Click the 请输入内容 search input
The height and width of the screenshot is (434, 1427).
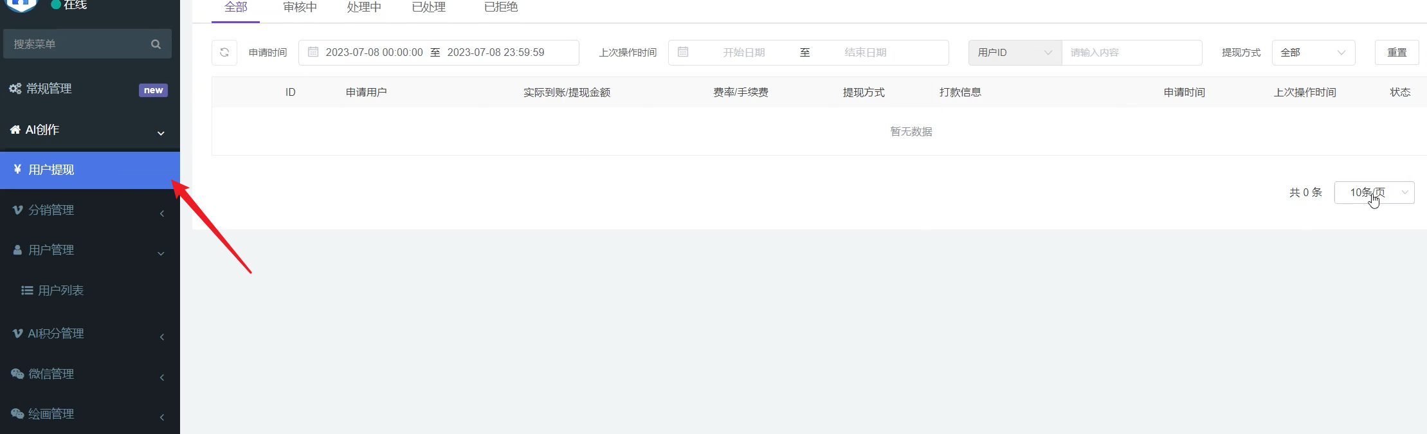tap(1132, 53)
